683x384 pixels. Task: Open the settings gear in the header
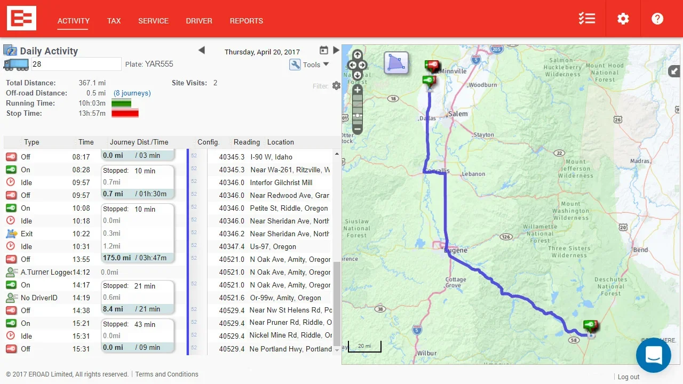[623, 19]
